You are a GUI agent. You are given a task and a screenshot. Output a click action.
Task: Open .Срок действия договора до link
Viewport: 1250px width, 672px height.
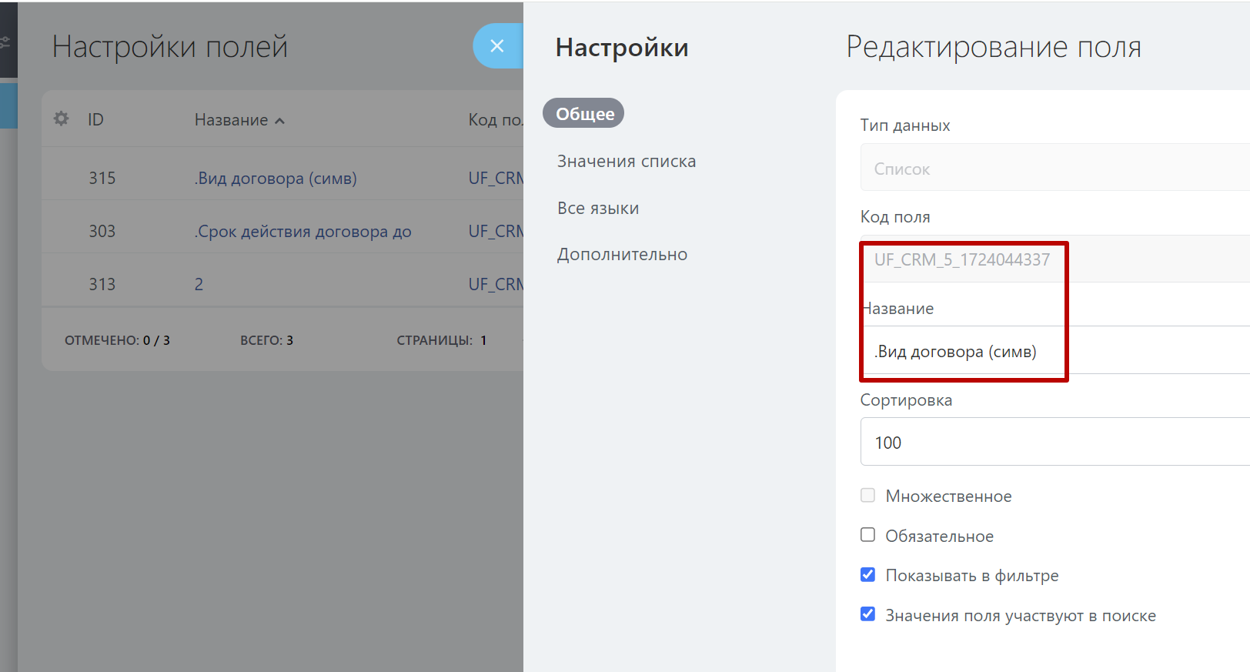302,232
